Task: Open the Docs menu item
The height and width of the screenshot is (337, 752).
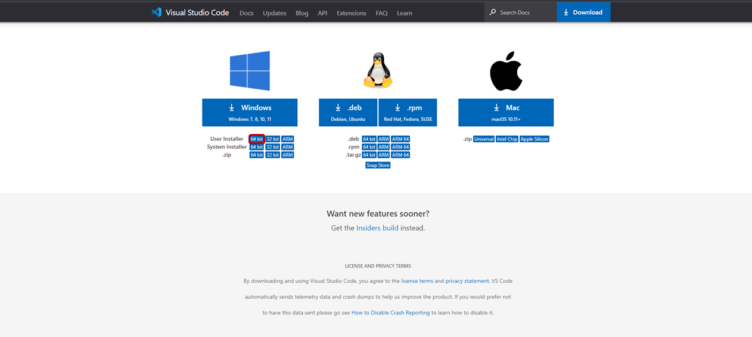Action: [246, 13]
